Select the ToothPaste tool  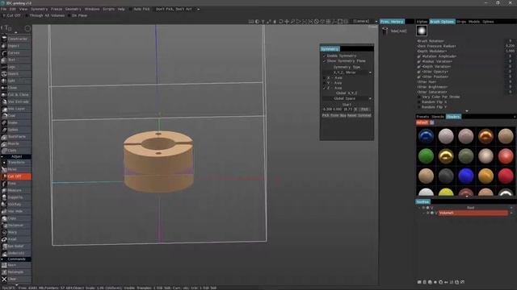click(16, 136)
